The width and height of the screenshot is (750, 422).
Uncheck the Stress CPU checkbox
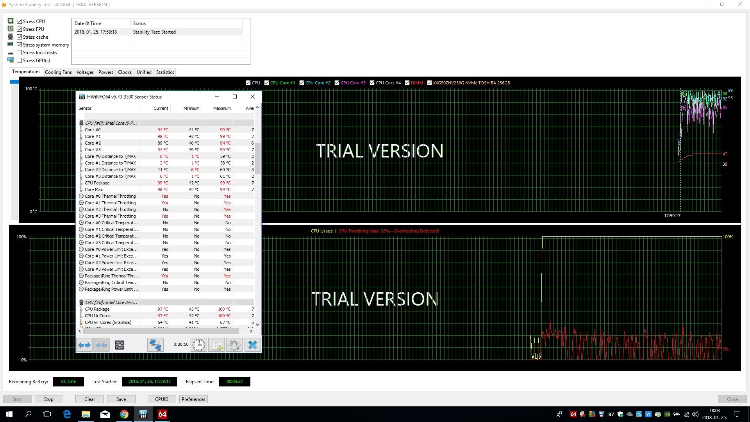coord(19,21)
